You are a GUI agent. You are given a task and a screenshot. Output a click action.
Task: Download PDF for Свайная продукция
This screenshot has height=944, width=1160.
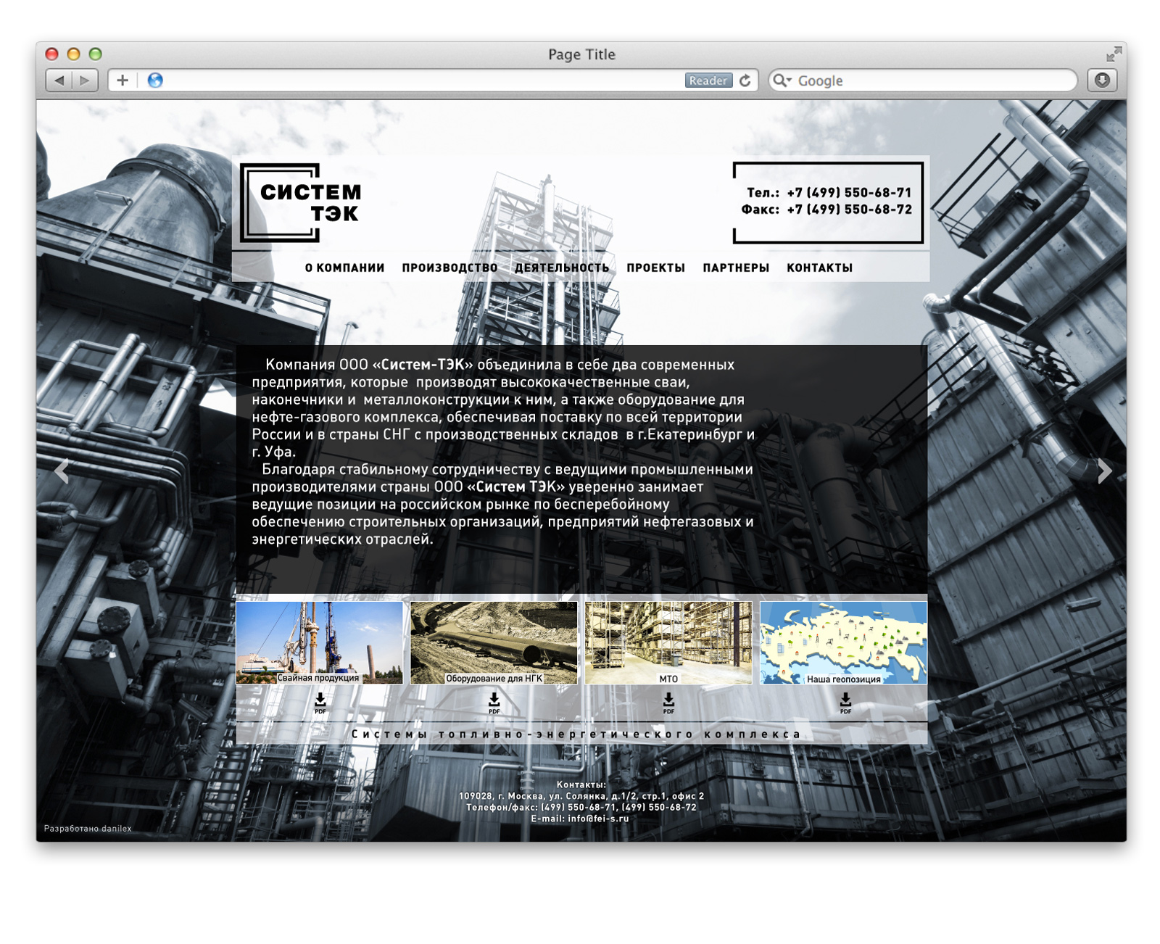[x=320, y=703]
